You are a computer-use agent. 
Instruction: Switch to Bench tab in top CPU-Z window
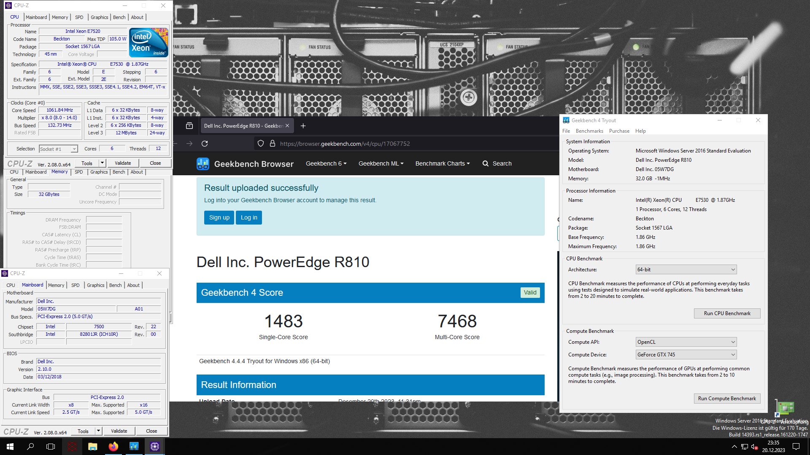[119, 17]
